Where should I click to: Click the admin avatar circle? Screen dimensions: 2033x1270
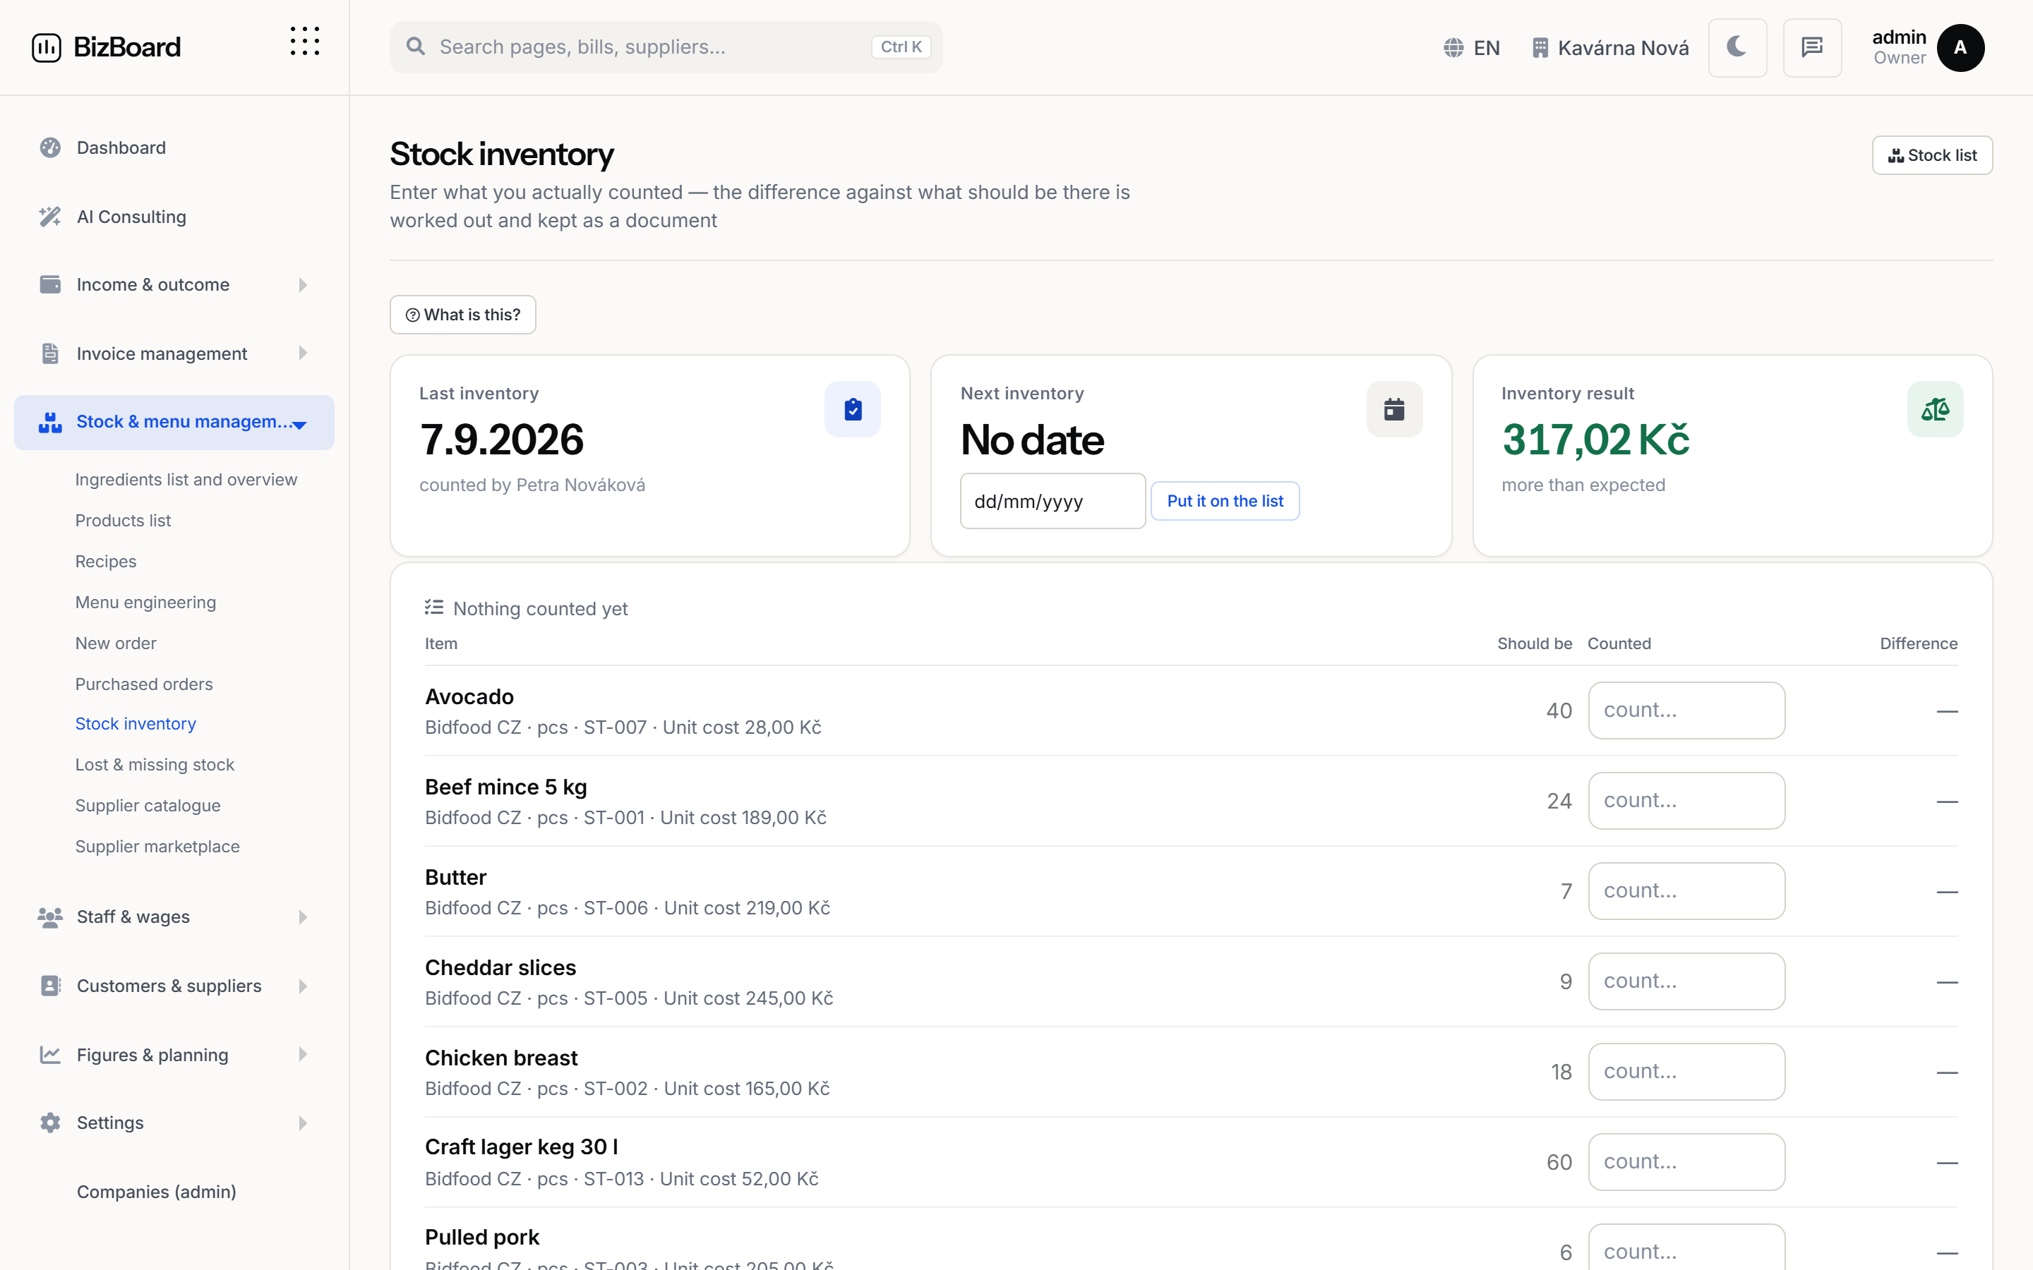(x=1960, y=48)
